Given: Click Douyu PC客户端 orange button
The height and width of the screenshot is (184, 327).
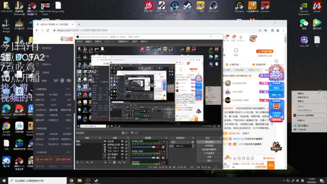Looking at the screenshot, I should 264,52.
